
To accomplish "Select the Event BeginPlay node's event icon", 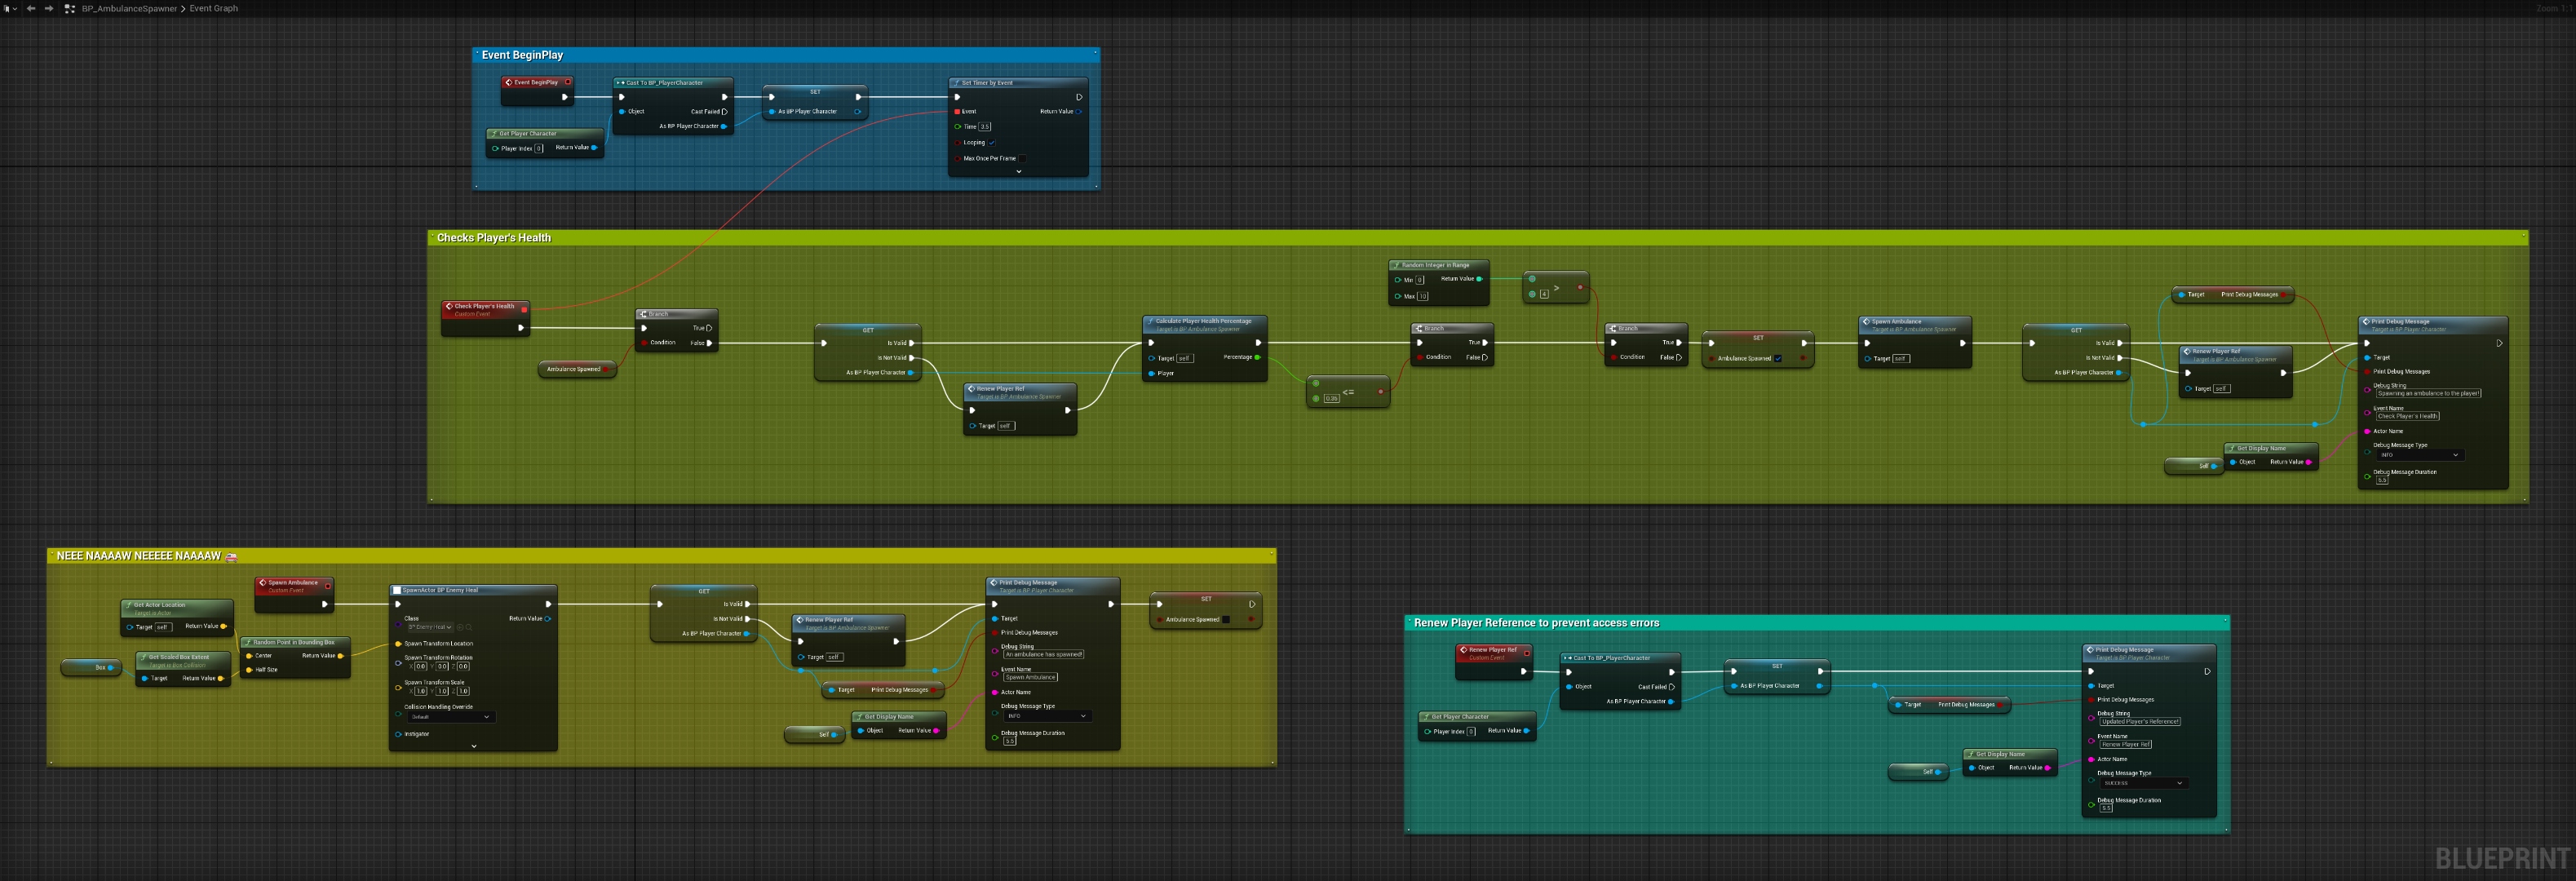I will coord(509,82).
